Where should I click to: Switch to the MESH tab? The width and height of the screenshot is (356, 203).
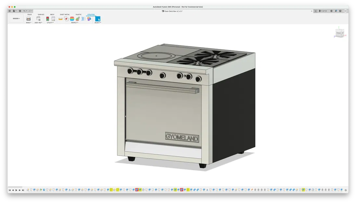point(52,15)
